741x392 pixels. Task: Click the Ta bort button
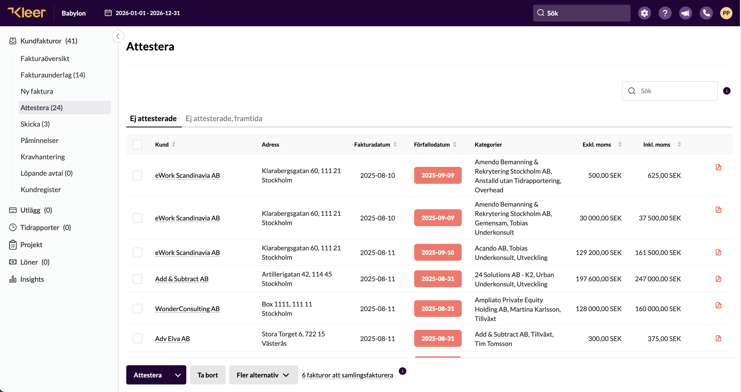208,375
